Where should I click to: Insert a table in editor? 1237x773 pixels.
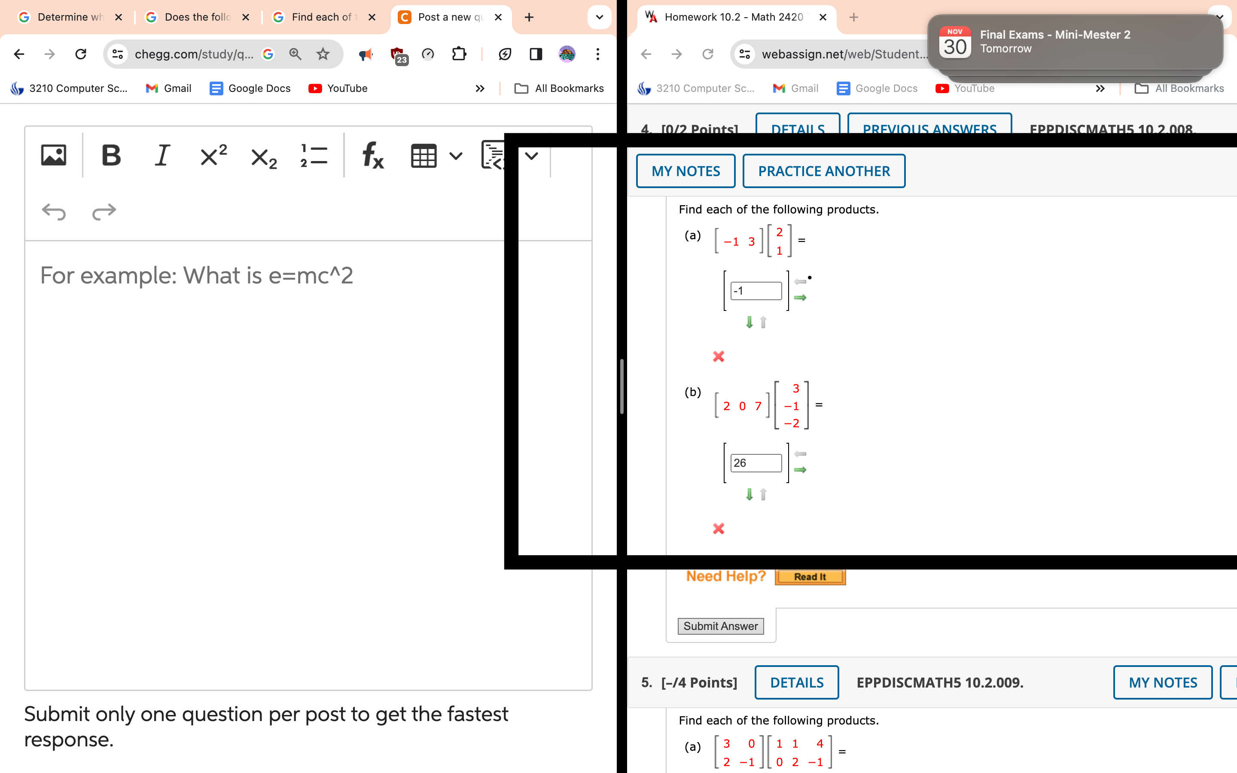[x=424, y=155]
